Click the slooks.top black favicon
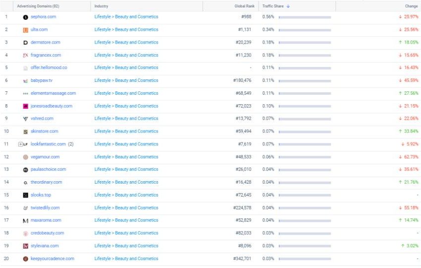Screen dimensions: 421x268 (25, 195)
